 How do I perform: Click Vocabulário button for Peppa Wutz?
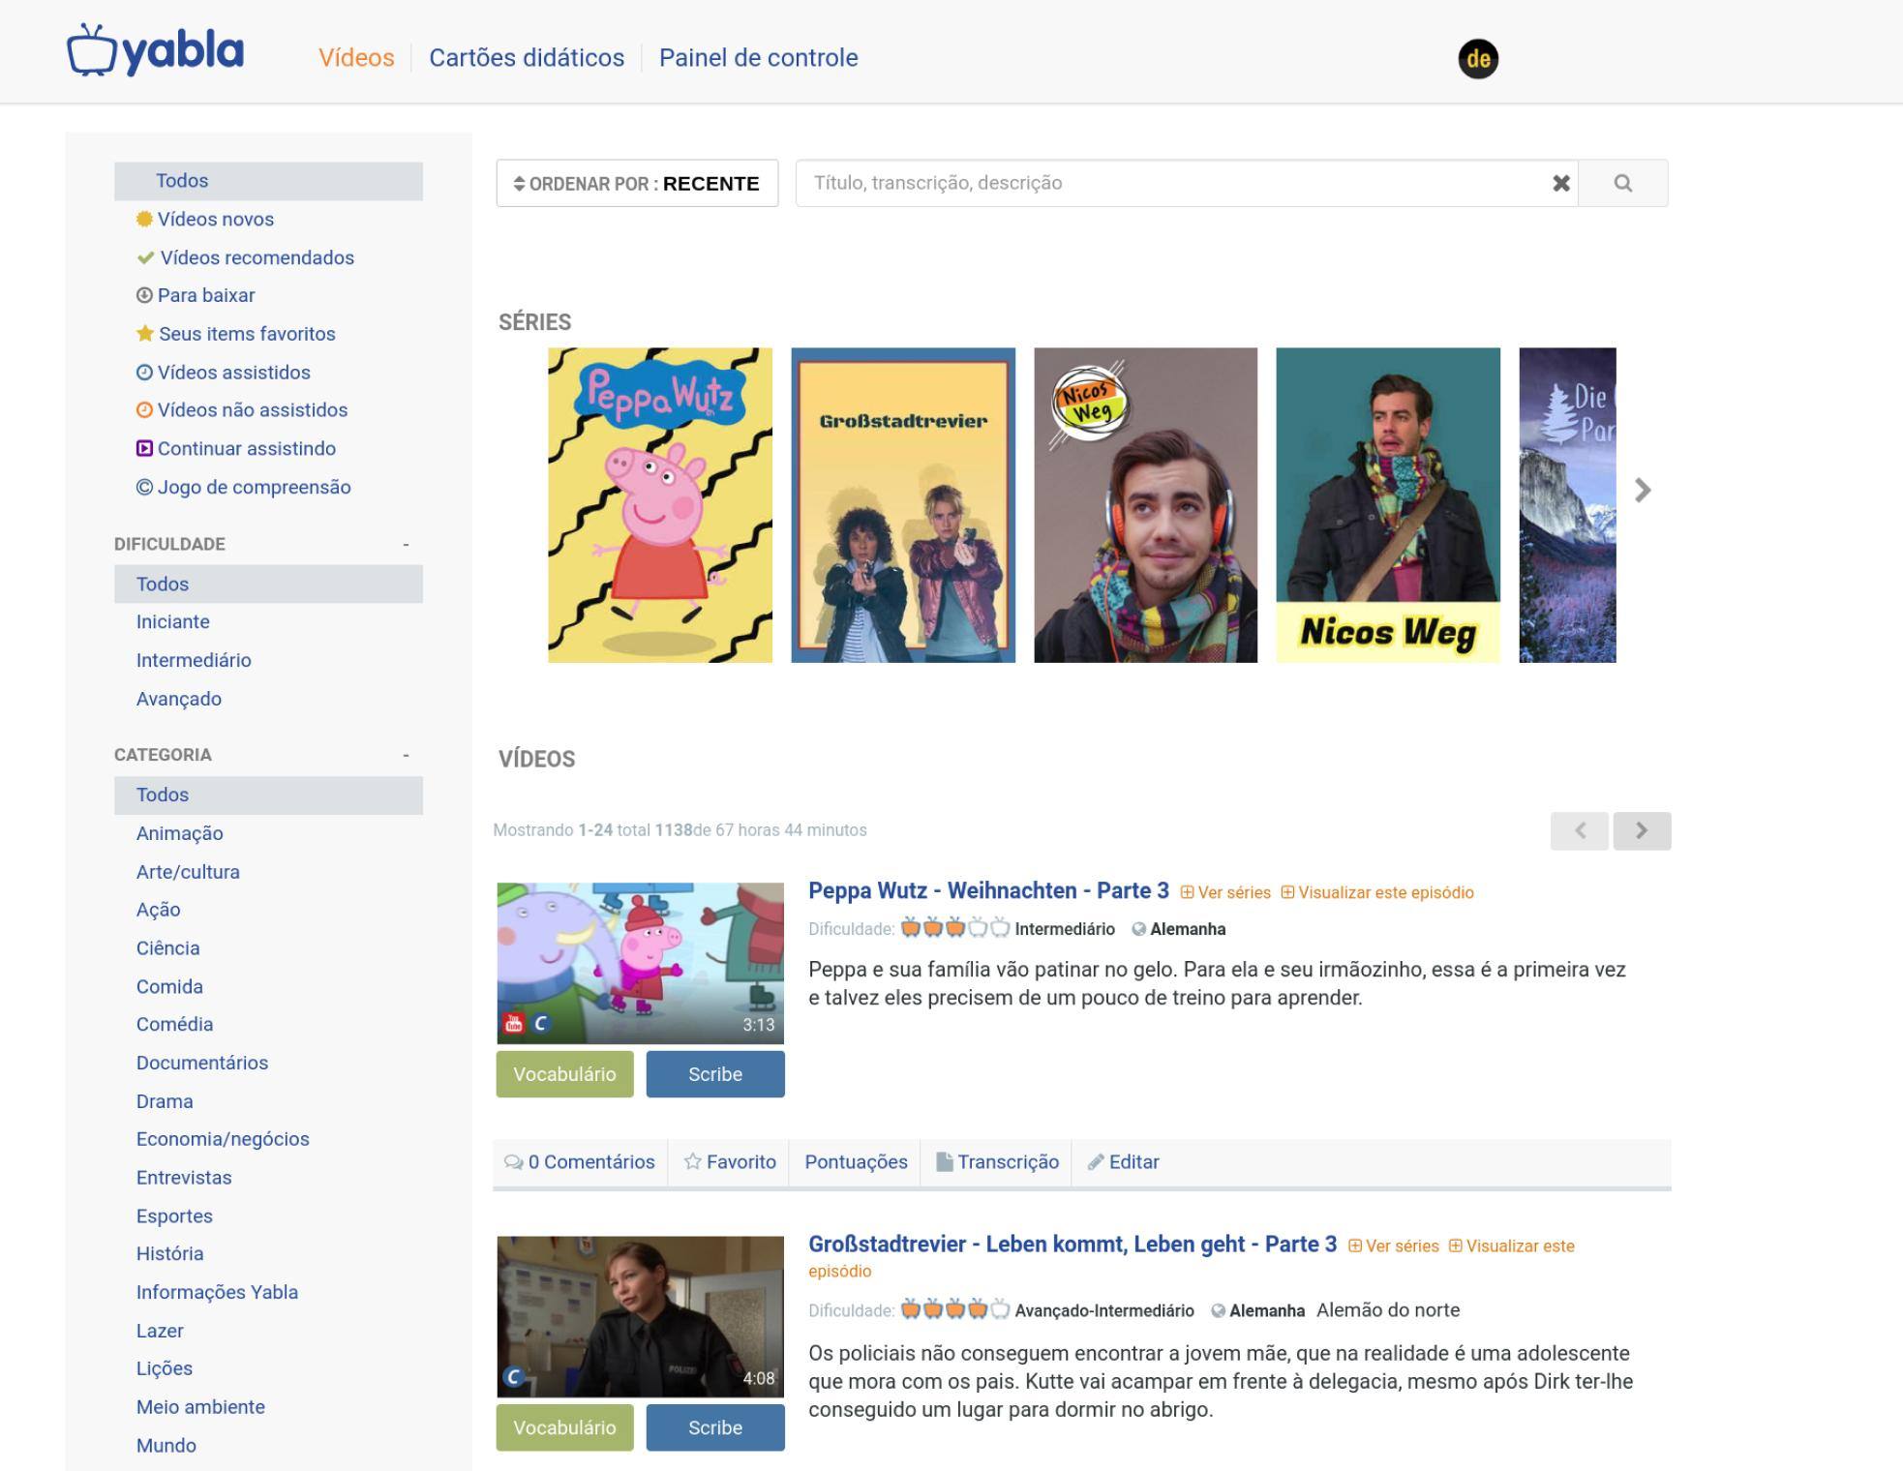(564, 1074)
